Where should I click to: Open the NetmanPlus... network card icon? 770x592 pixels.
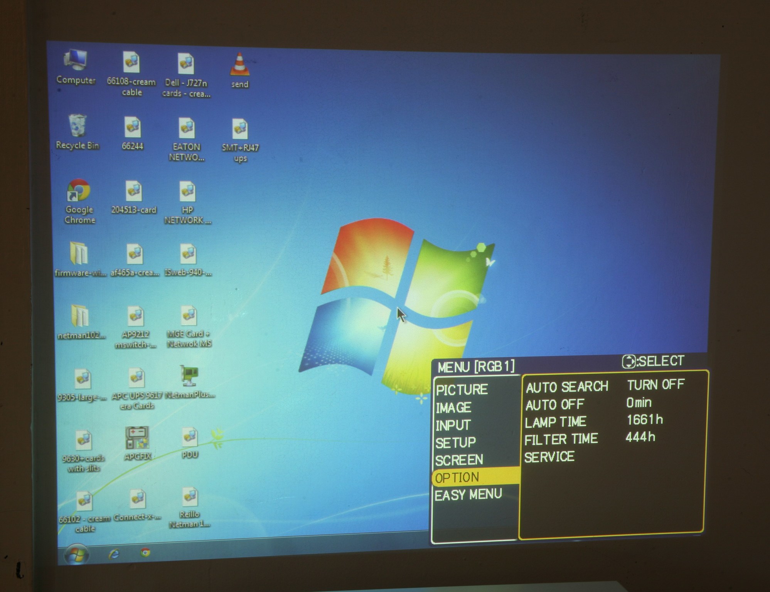coord(189,382)
